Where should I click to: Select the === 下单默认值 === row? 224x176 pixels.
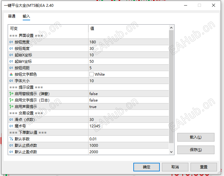88,133
